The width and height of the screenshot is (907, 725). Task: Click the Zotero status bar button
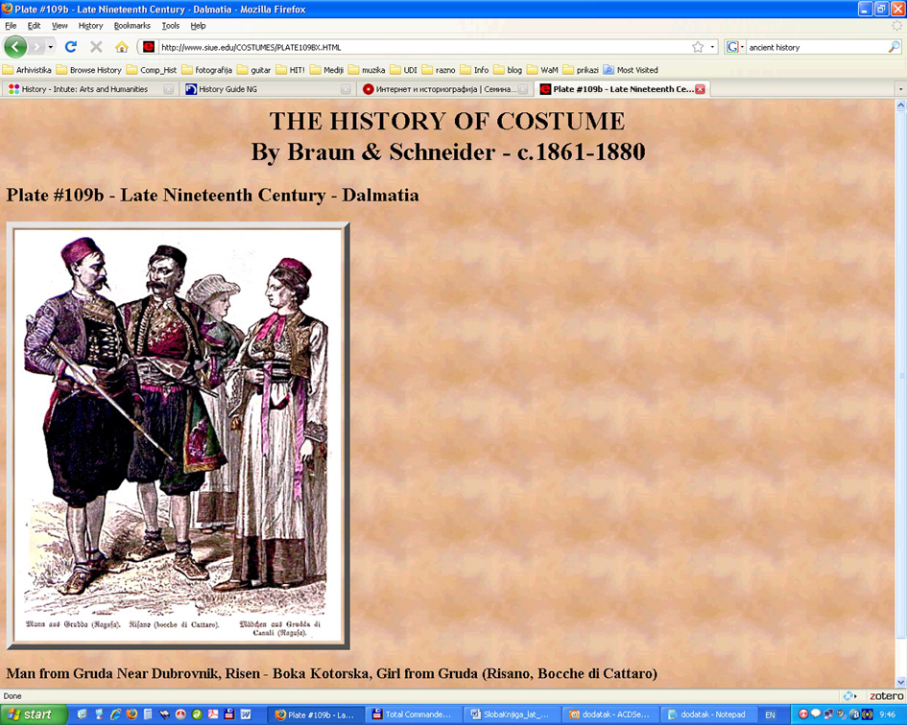click(885, 696)
